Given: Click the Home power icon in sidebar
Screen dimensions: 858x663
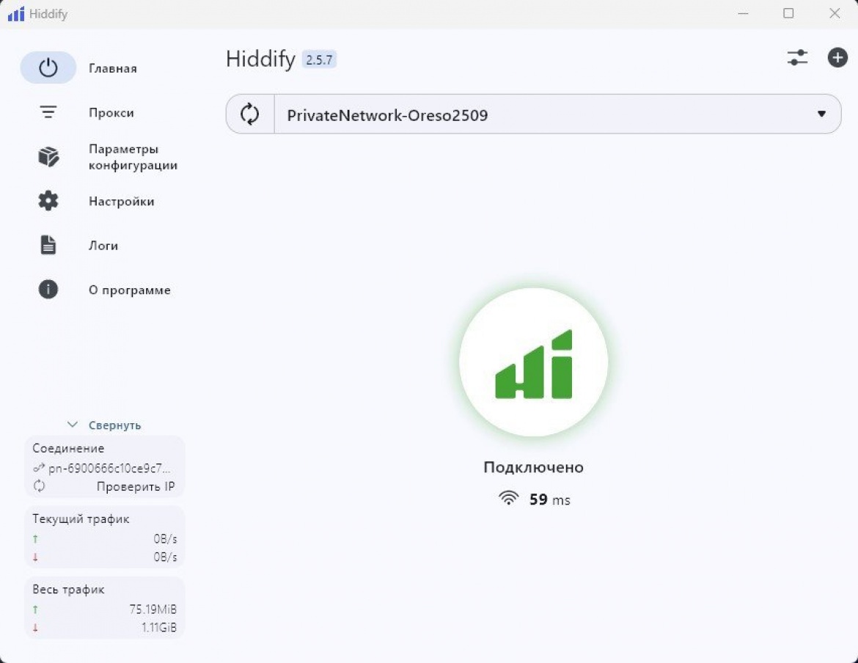Looking at the screenshot, I should tap(48, 68).
